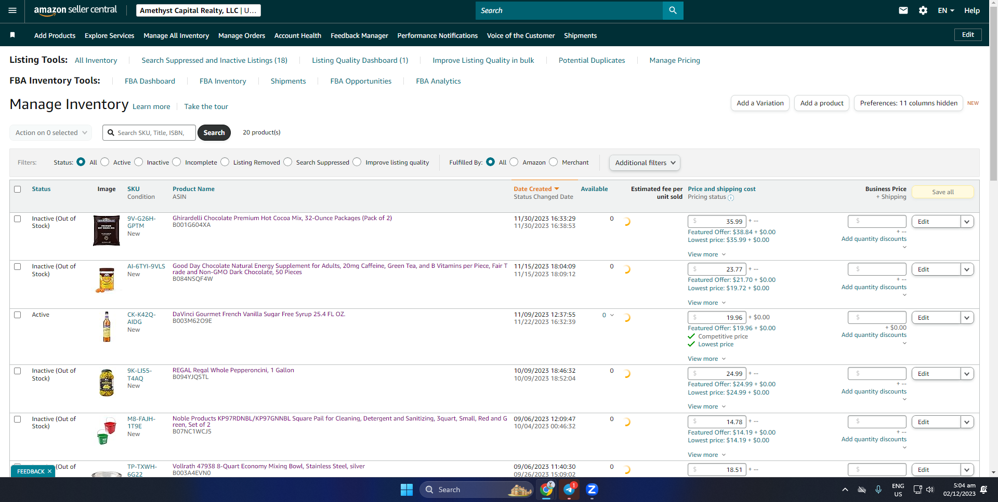Viewport: 998px width, 502px height.
Task: Click the Search SKU, Title, ISBN field
Action: (149, 132)
